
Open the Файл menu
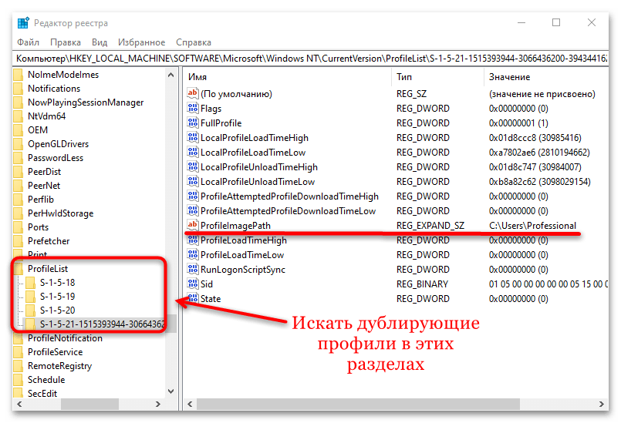click(28, 42)
